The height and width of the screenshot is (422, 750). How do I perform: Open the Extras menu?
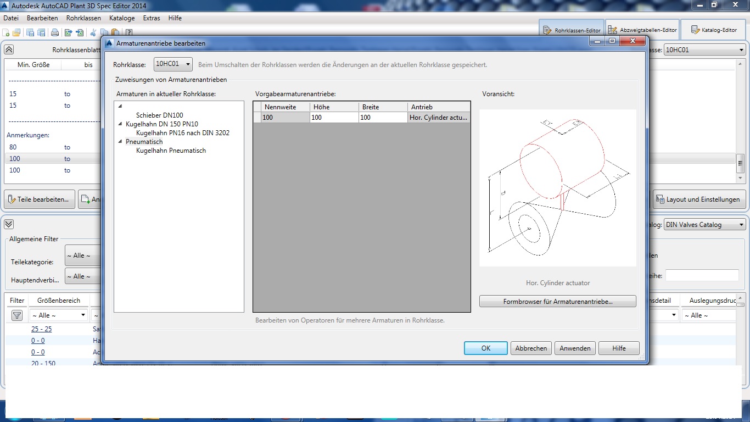point(152,18)
